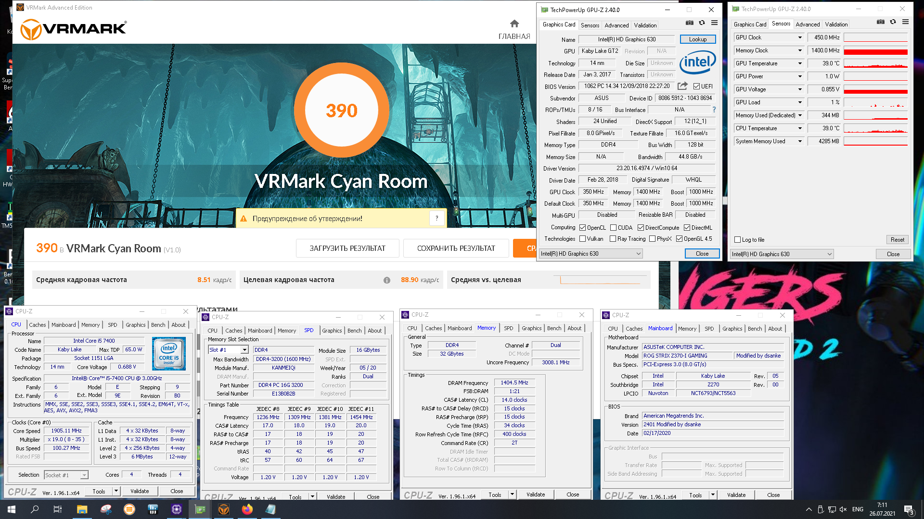Open GPU Power sensor dropdown
The image size is (924, 519).
(x=800, y=76)
